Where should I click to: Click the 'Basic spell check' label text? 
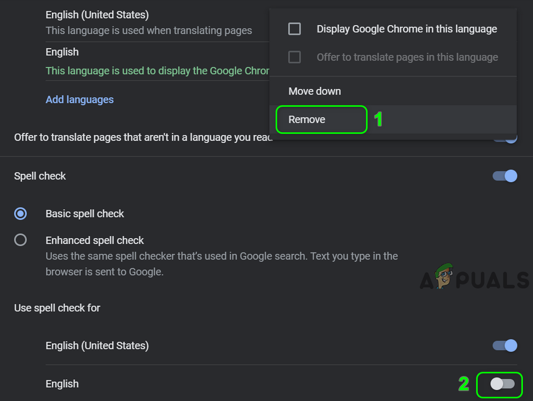[x=85, y=214]
